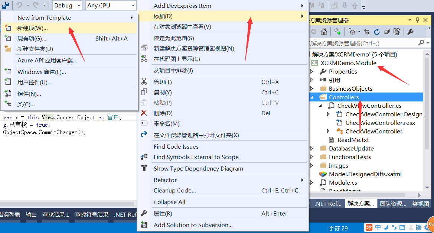Open the Any CPU platform dropdown

coord(111,5)
